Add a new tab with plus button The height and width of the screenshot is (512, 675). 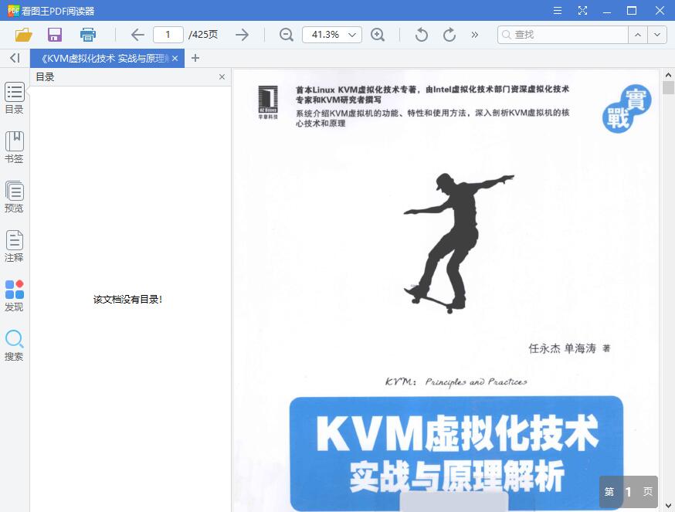(x=195, y=58)
